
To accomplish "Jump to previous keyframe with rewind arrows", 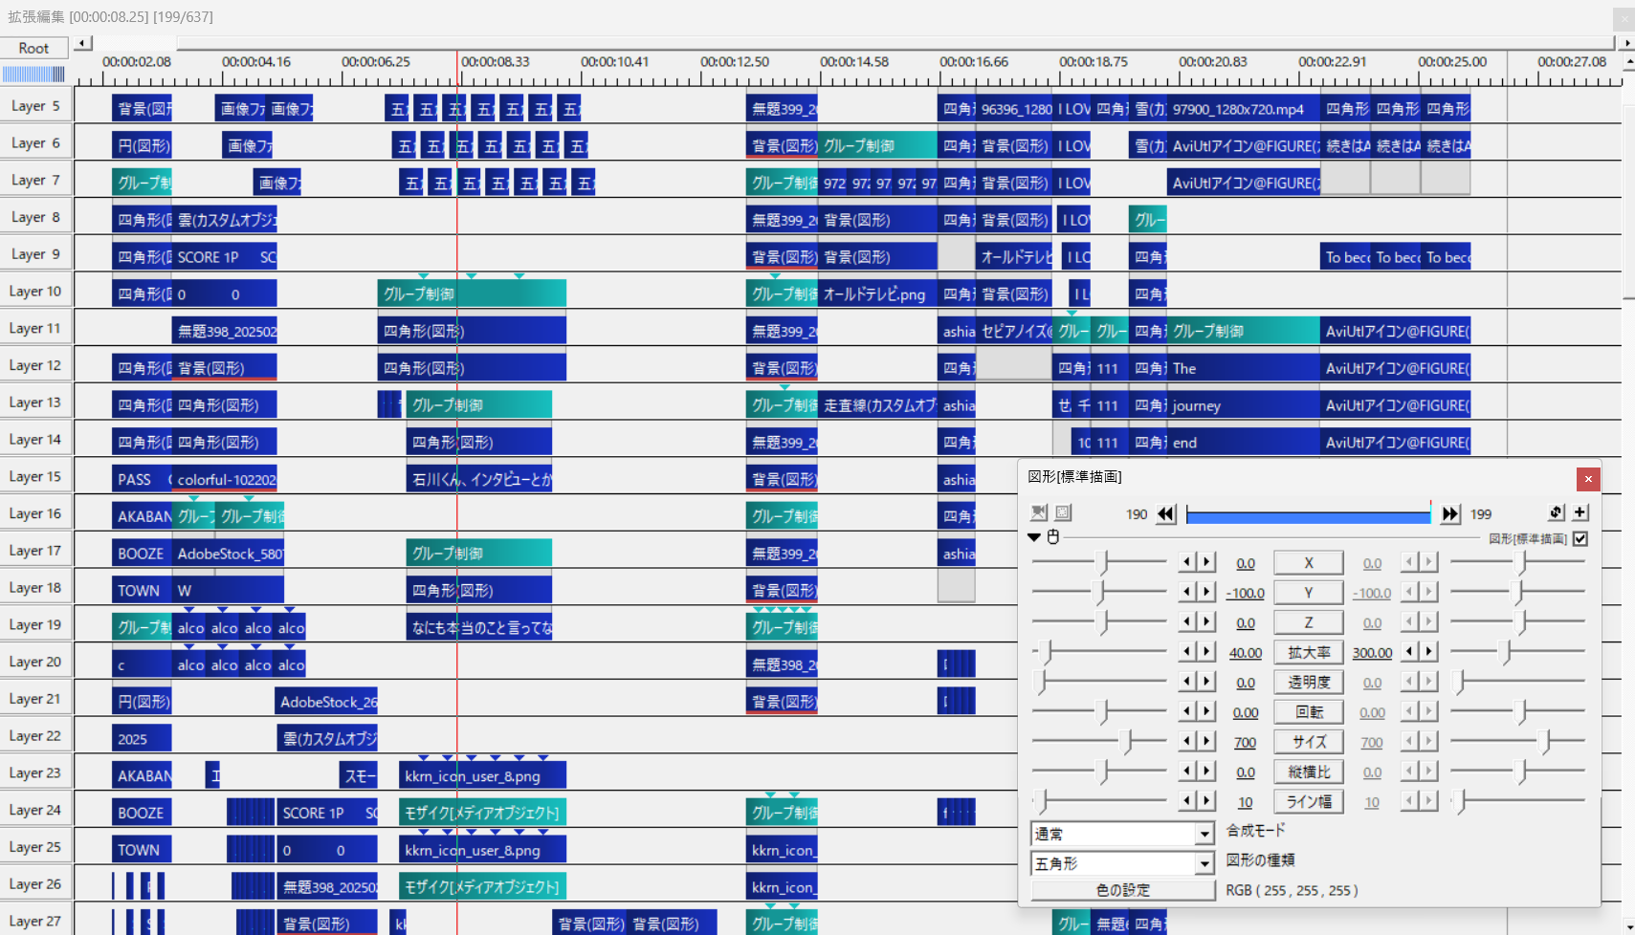I will coord(1165,514).
